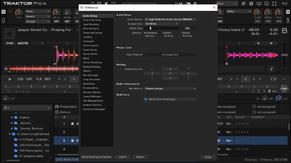Click the Deck B loop active icon
This screenshot has height=163, width=291.
click(x=274, y=79)
